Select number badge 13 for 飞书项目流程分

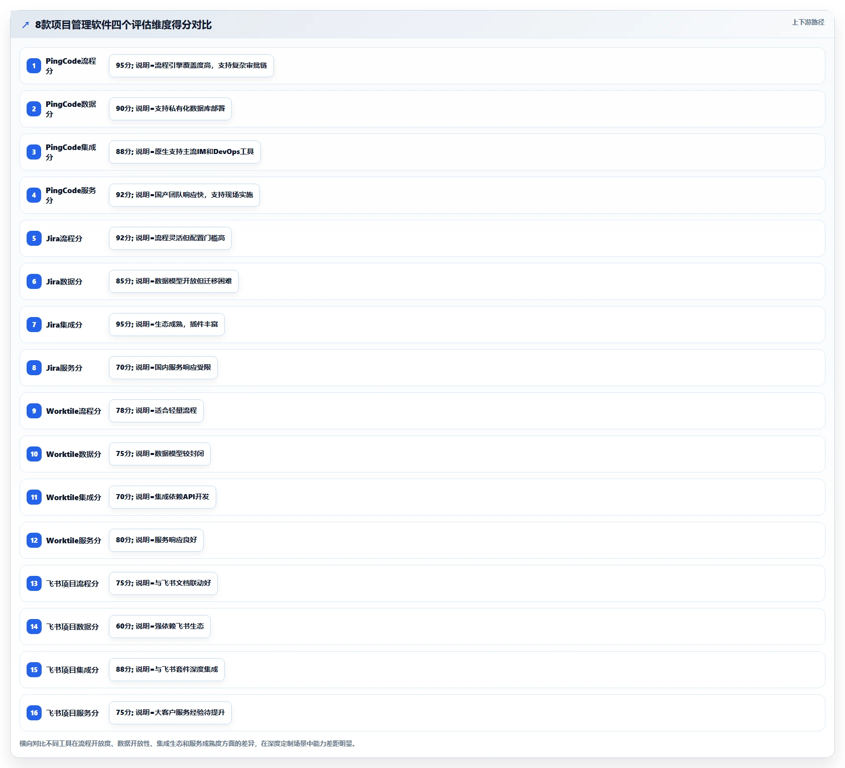(34, 583)
